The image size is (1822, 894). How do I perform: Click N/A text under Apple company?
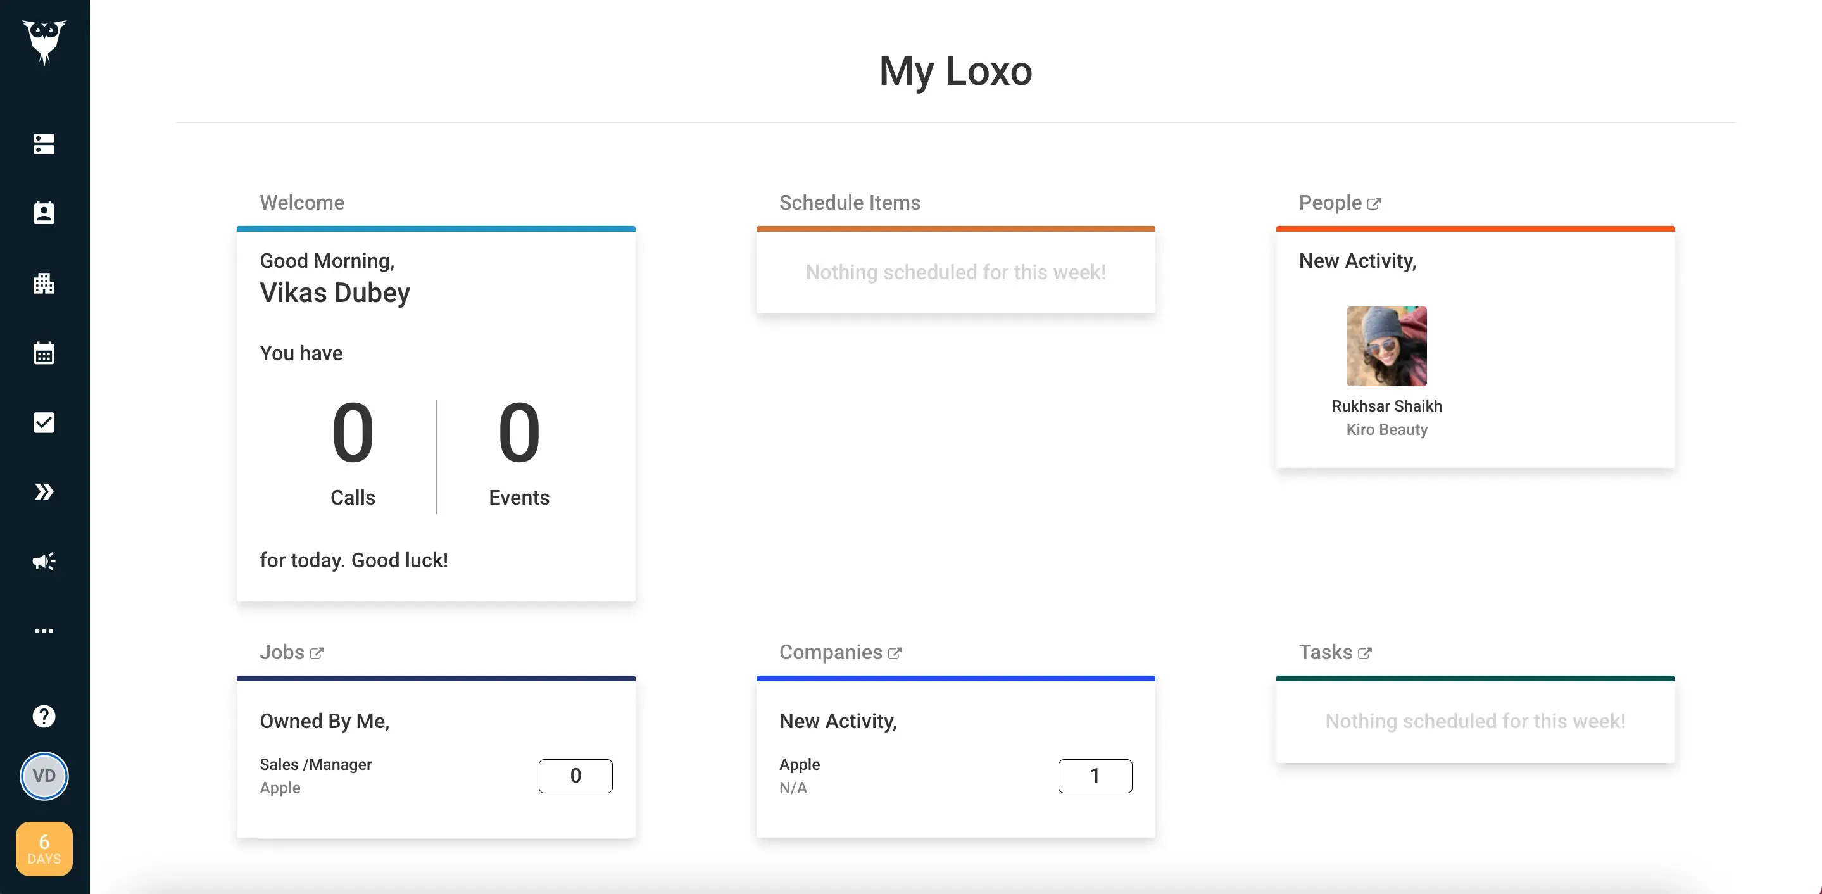pos(793,788)
